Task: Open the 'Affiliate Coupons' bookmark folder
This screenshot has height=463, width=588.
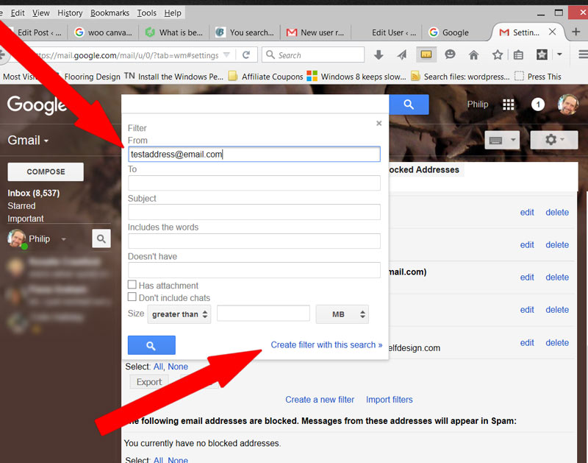Action: click(x=265, y=77)
